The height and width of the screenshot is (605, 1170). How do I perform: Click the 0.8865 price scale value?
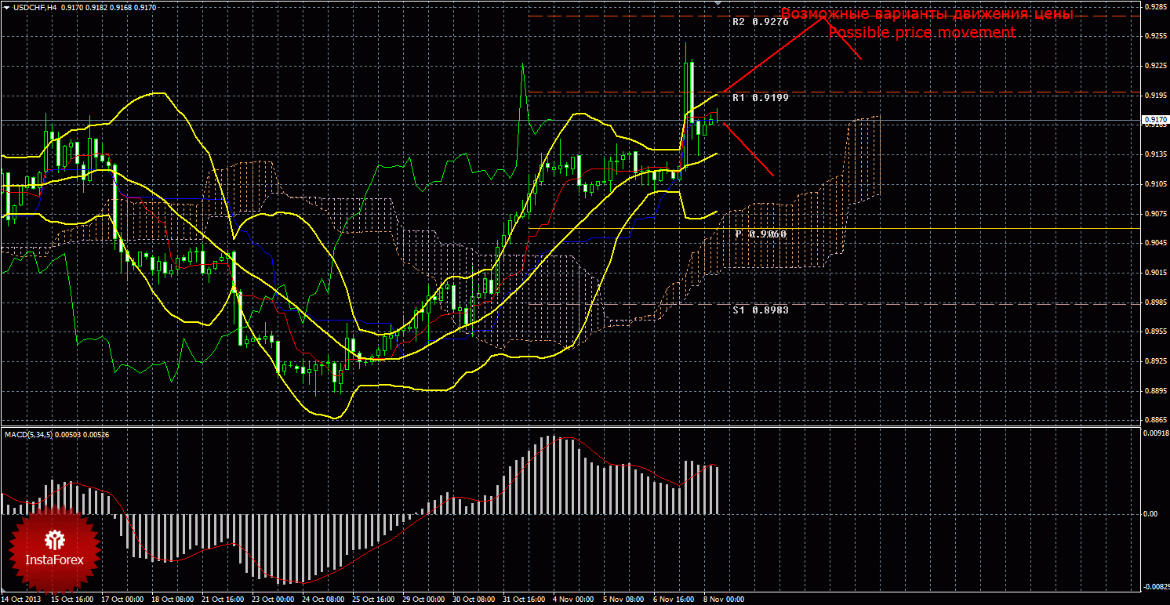pos(1156,421)
